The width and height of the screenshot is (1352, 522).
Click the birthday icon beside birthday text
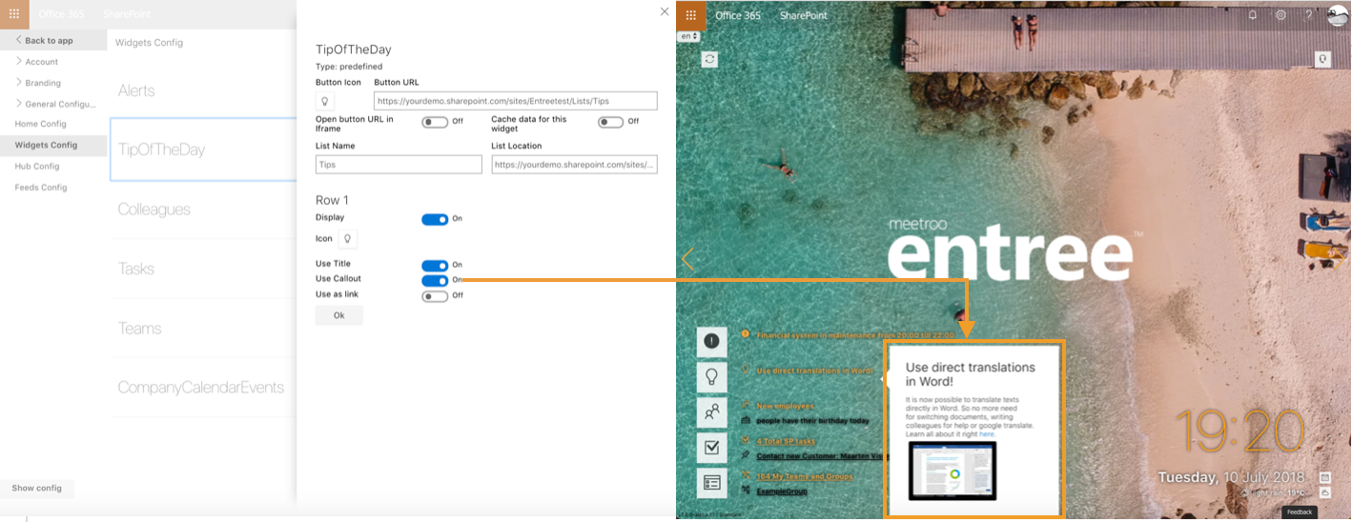[x=746, y=420]
